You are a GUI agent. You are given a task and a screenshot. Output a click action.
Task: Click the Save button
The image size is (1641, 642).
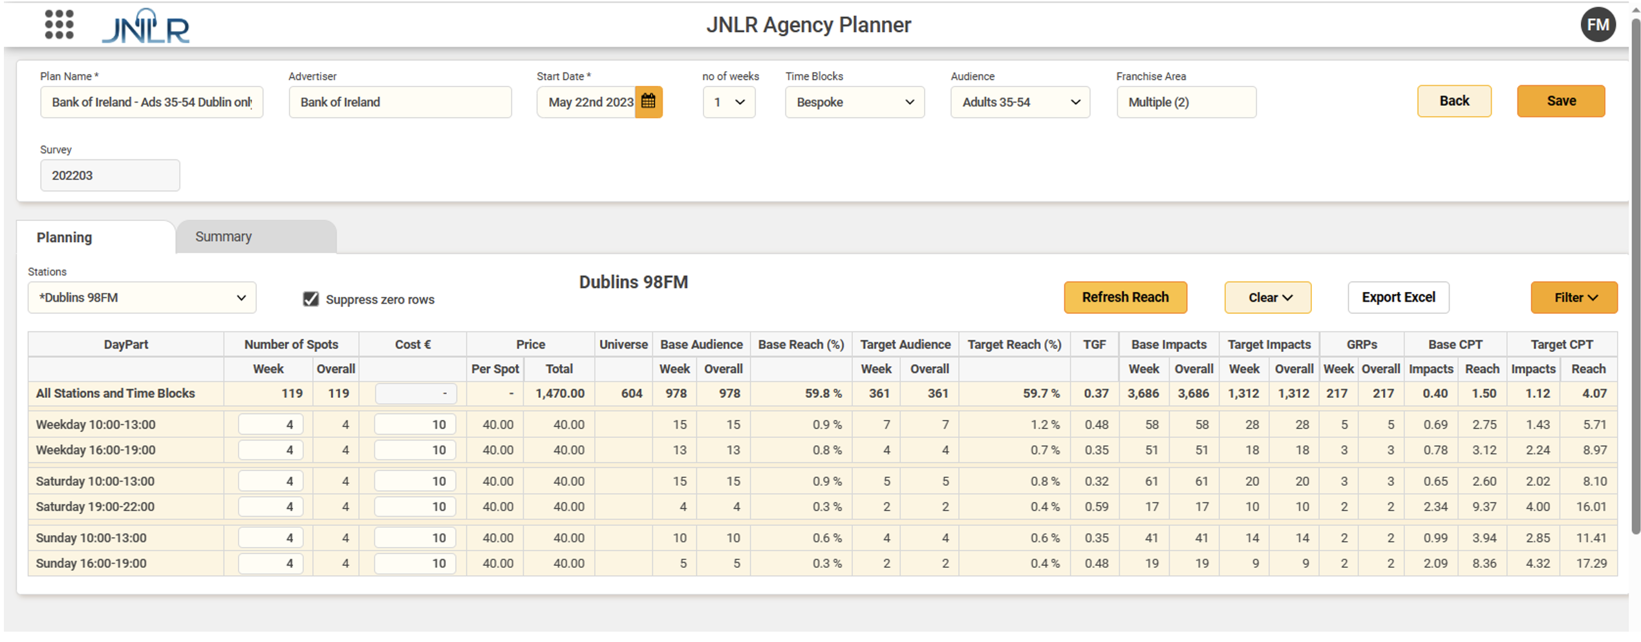[1561, 101]
